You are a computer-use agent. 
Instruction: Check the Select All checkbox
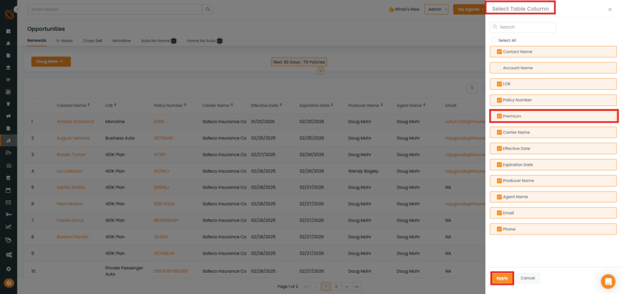tap(494, 41)
